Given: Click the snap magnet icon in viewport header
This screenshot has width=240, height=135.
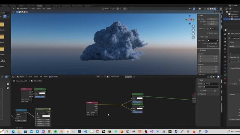Looking at the screenshot, I should (117, 9).
